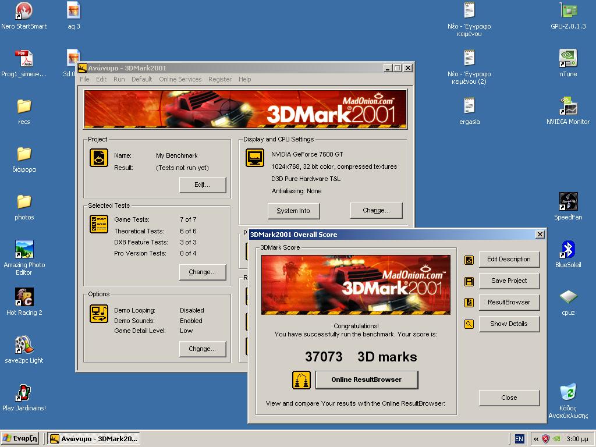Click Change... in Selected Tests section
The width and height of the screenshot is (596, 447).
203,272
